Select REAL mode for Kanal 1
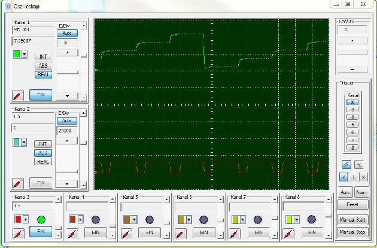This screenshot has height=248, width=377. [44, 75]
